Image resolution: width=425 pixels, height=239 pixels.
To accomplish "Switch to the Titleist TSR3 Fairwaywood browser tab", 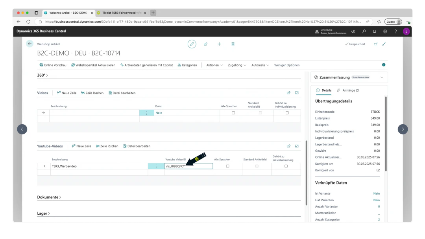I will 122,13.
